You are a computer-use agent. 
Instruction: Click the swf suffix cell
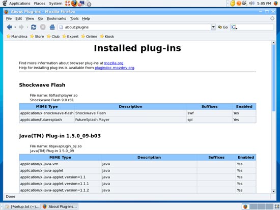point(209,113)
